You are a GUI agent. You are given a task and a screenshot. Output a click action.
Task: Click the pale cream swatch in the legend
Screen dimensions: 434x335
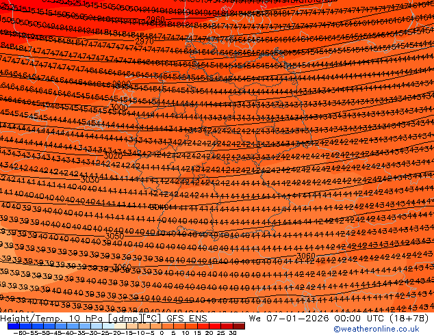[120, 326]
